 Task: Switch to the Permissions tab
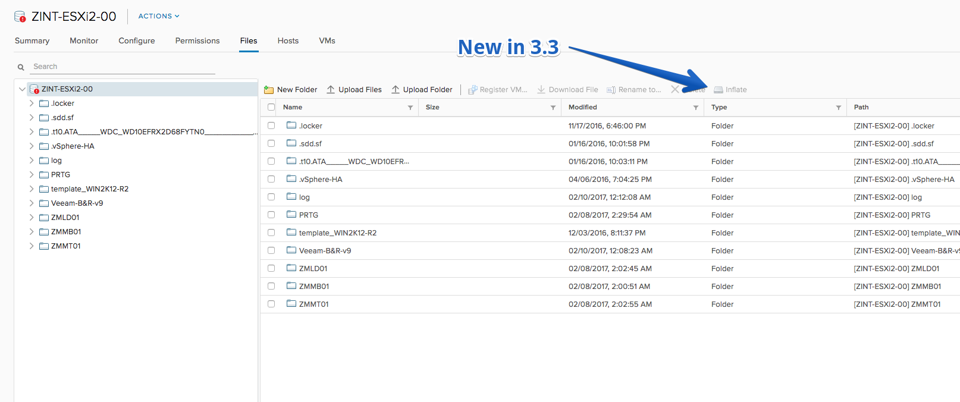(197, 41)
